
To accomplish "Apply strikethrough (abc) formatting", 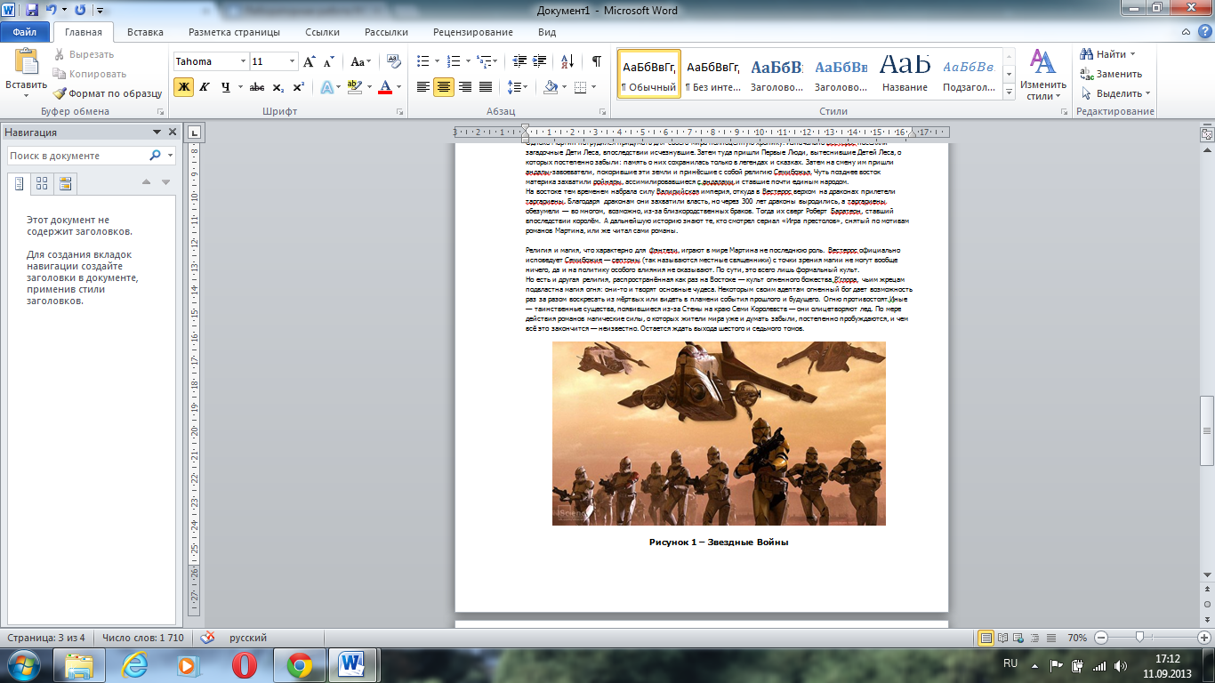I will coord(257,87).
